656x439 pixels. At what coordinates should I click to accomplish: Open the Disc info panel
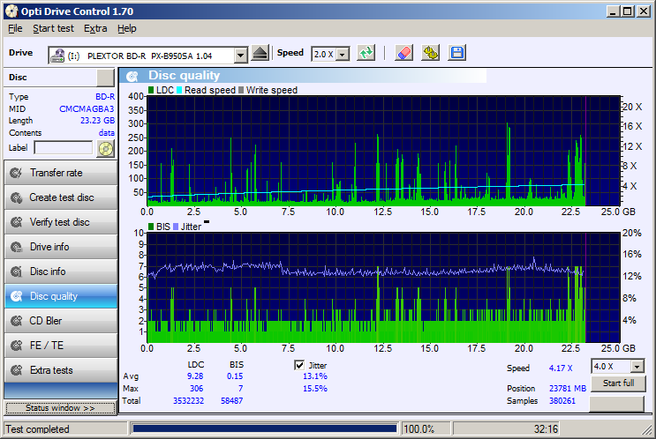[61, 272]
